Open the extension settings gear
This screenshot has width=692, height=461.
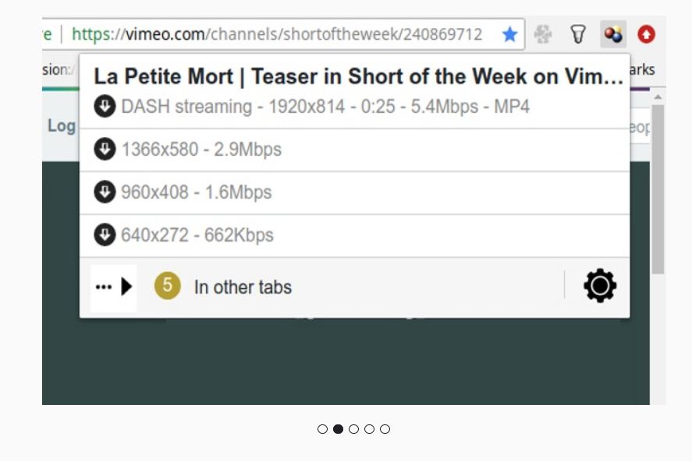600,286
